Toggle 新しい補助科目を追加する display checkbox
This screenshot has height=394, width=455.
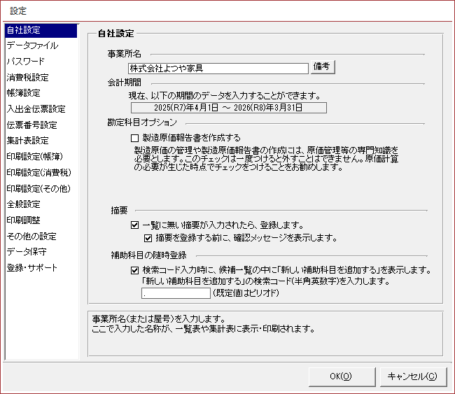(x=136, y=269)
